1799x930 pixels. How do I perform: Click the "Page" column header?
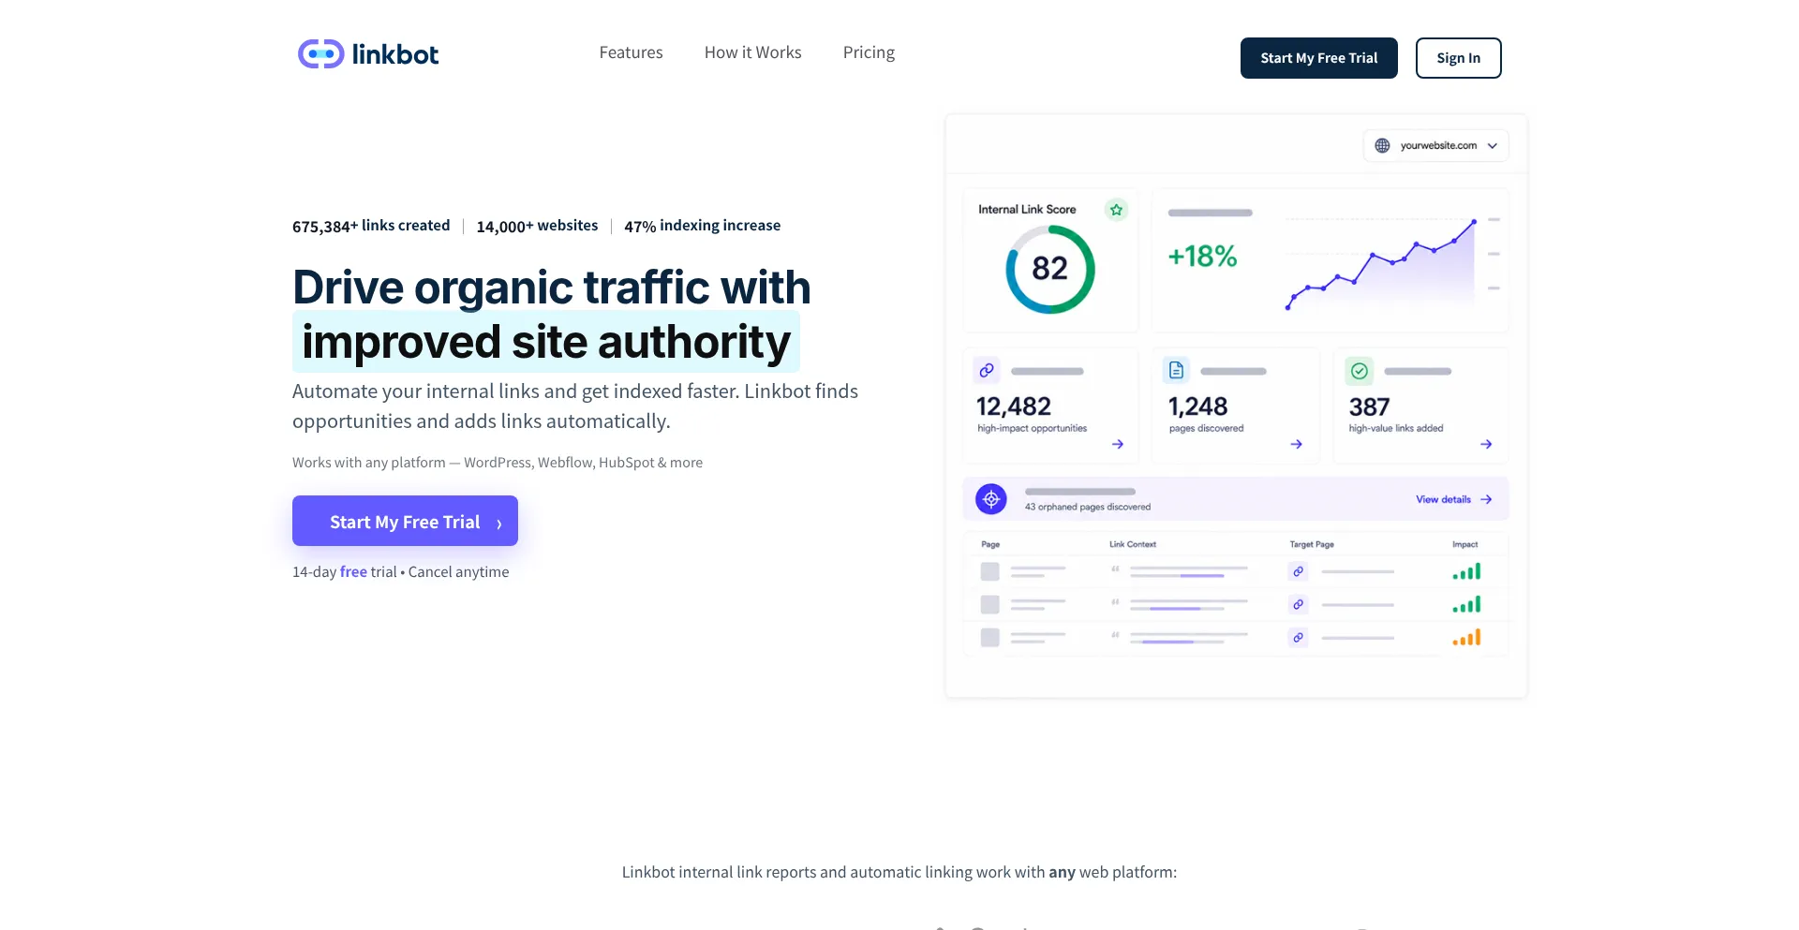[990, 544]
